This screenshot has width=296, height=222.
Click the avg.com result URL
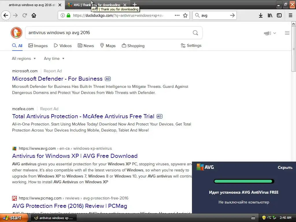click(65, 148)
